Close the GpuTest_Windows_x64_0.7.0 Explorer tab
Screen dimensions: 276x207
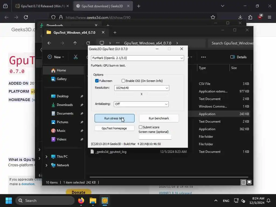coord(103,32)
